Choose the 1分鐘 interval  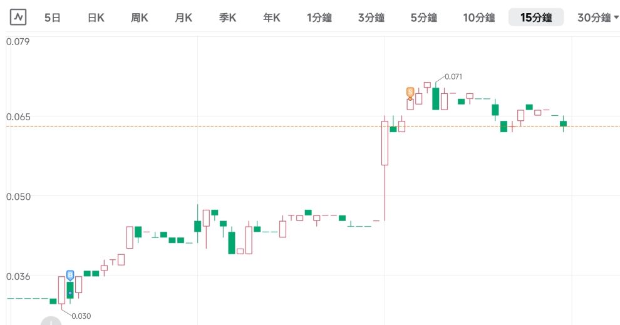point(319,18)
